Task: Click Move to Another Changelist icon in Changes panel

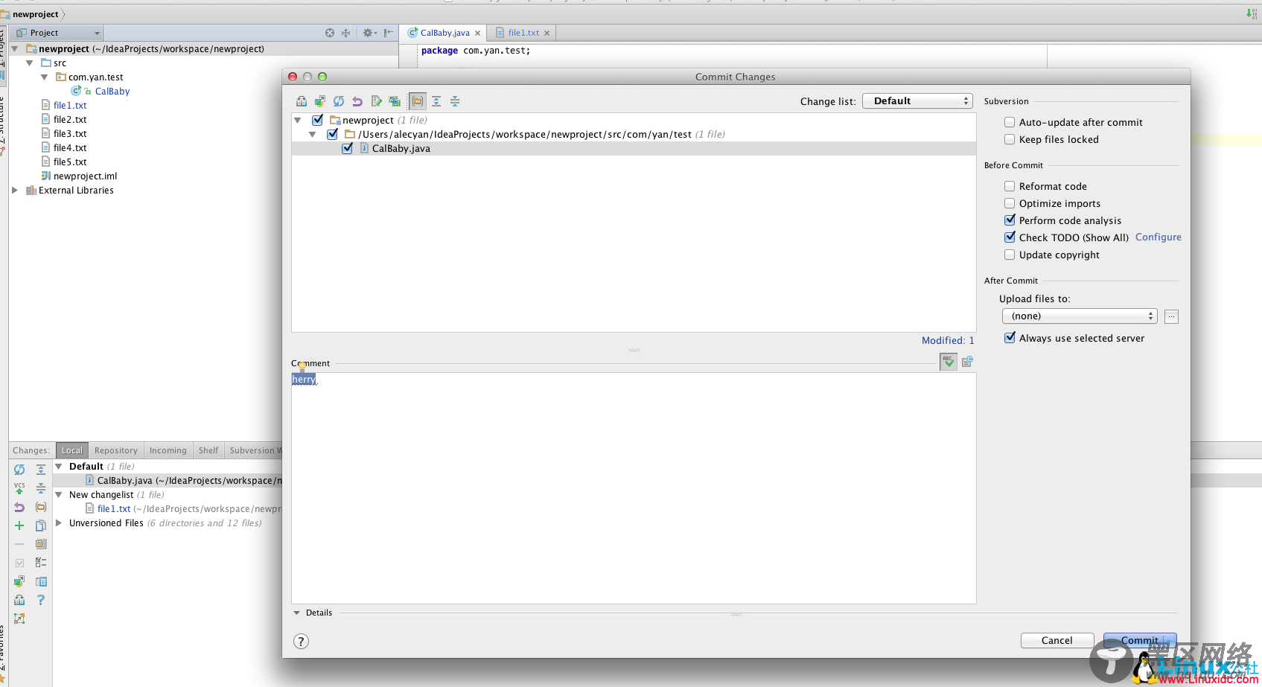Action: click(x=19, y=581)
